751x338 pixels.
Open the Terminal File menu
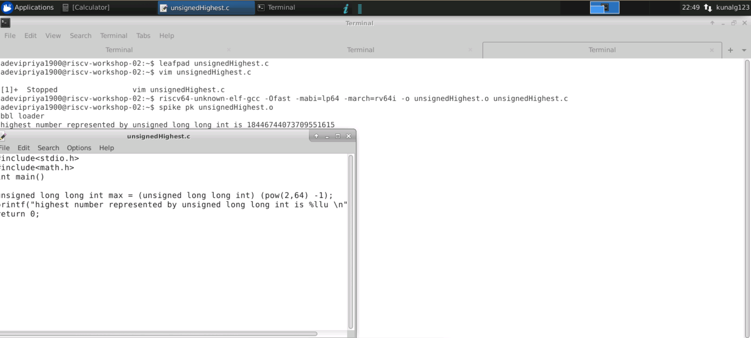point(10,36)
